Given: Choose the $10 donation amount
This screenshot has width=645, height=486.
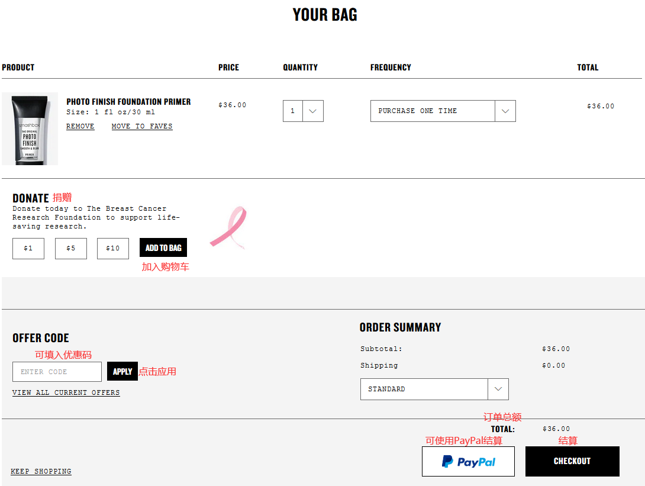Looking at the screenshot, I should (x=113, y=249).
